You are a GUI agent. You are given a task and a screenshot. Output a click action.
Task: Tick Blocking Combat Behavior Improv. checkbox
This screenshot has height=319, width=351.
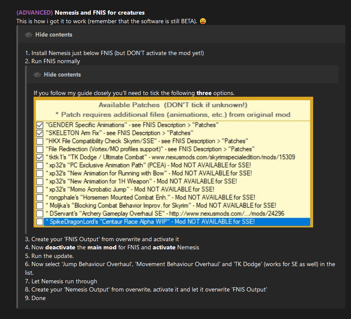pos(40,206)
